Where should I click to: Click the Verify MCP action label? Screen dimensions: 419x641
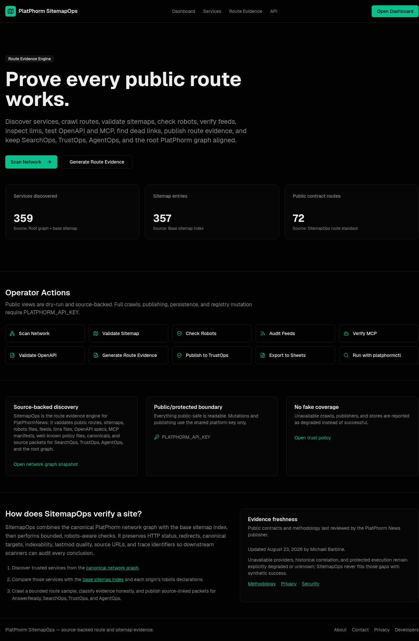point(365,333)
